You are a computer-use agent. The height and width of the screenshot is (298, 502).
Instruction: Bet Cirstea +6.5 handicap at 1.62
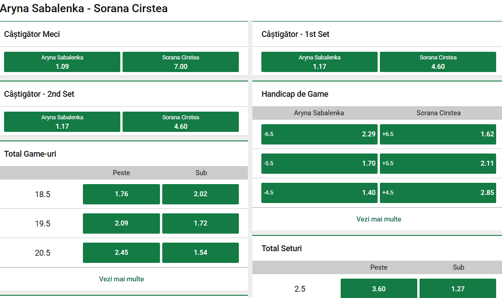(x=438, y=134)
